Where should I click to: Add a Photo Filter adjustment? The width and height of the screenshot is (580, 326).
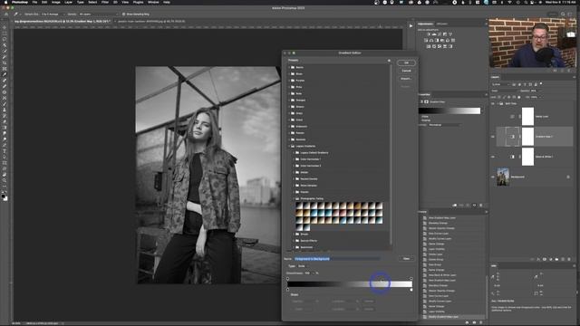click(442, 40)
